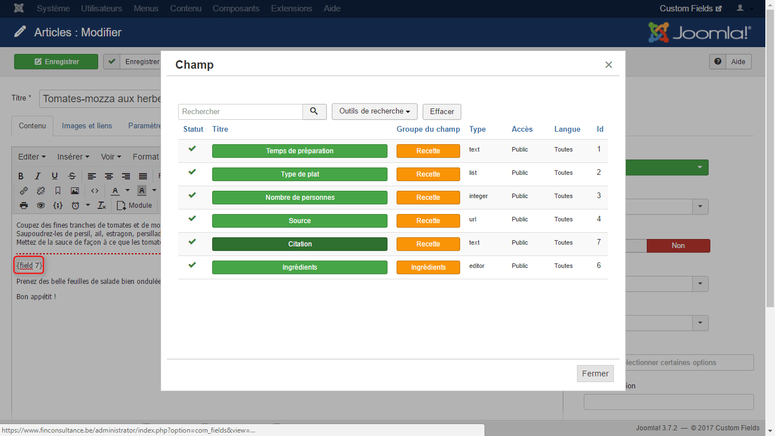Open the text color dropdown arrow

click(128, 191)
